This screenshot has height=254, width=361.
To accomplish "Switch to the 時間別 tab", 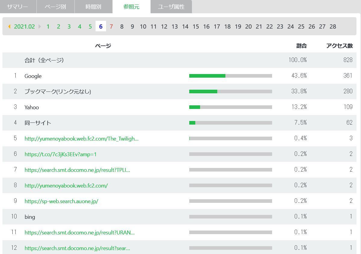I will pos(93,7).
